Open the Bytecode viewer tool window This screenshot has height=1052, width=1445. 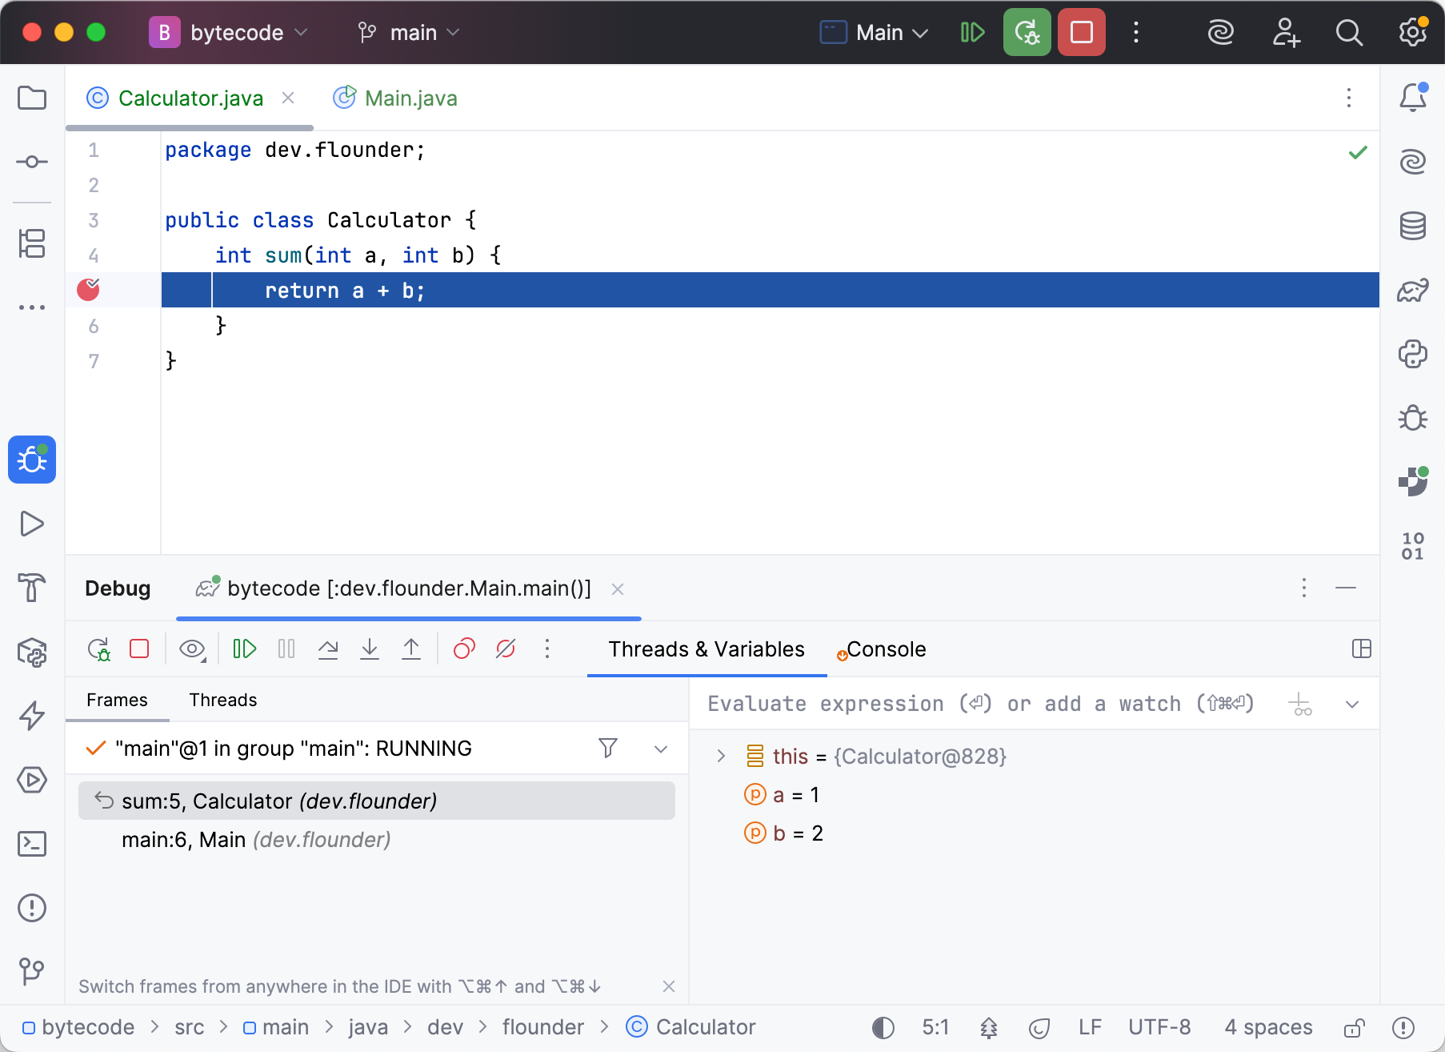[x=1413, y=546]
